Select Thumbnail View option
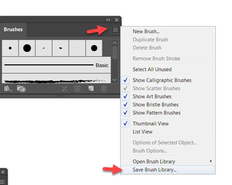Screen dimensions: 232x185 coord(168,123)
